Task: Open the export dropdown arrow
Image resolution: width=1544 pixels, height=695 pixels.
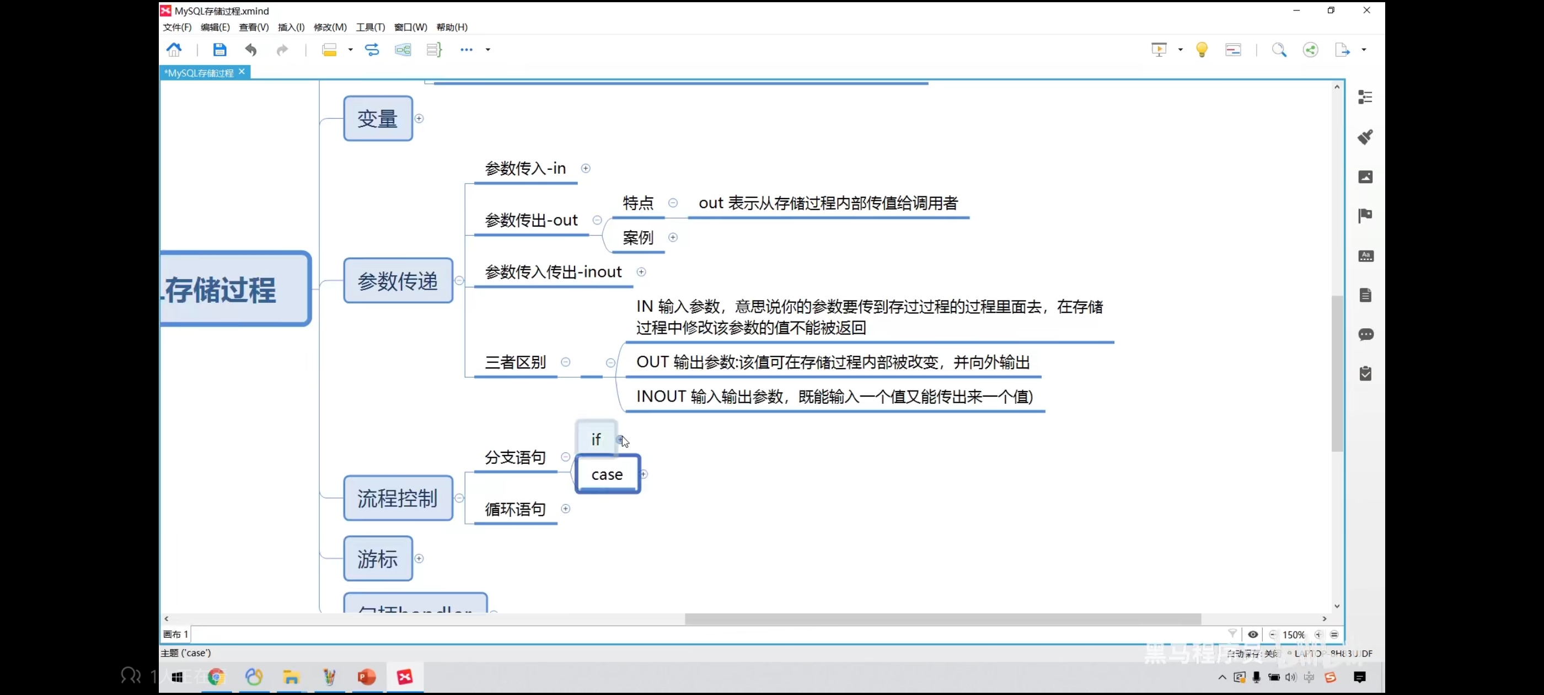Action: tap(1364, 50)
